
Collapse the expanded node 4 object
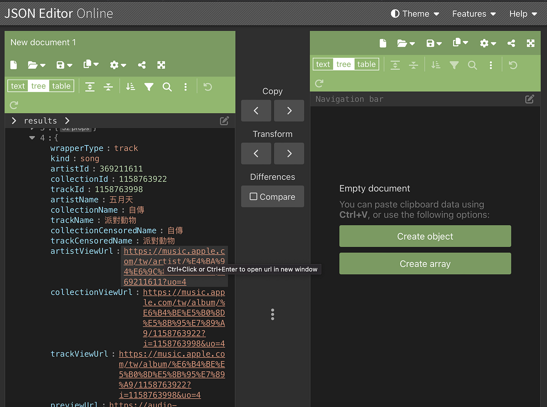click(x=32, y=137)
